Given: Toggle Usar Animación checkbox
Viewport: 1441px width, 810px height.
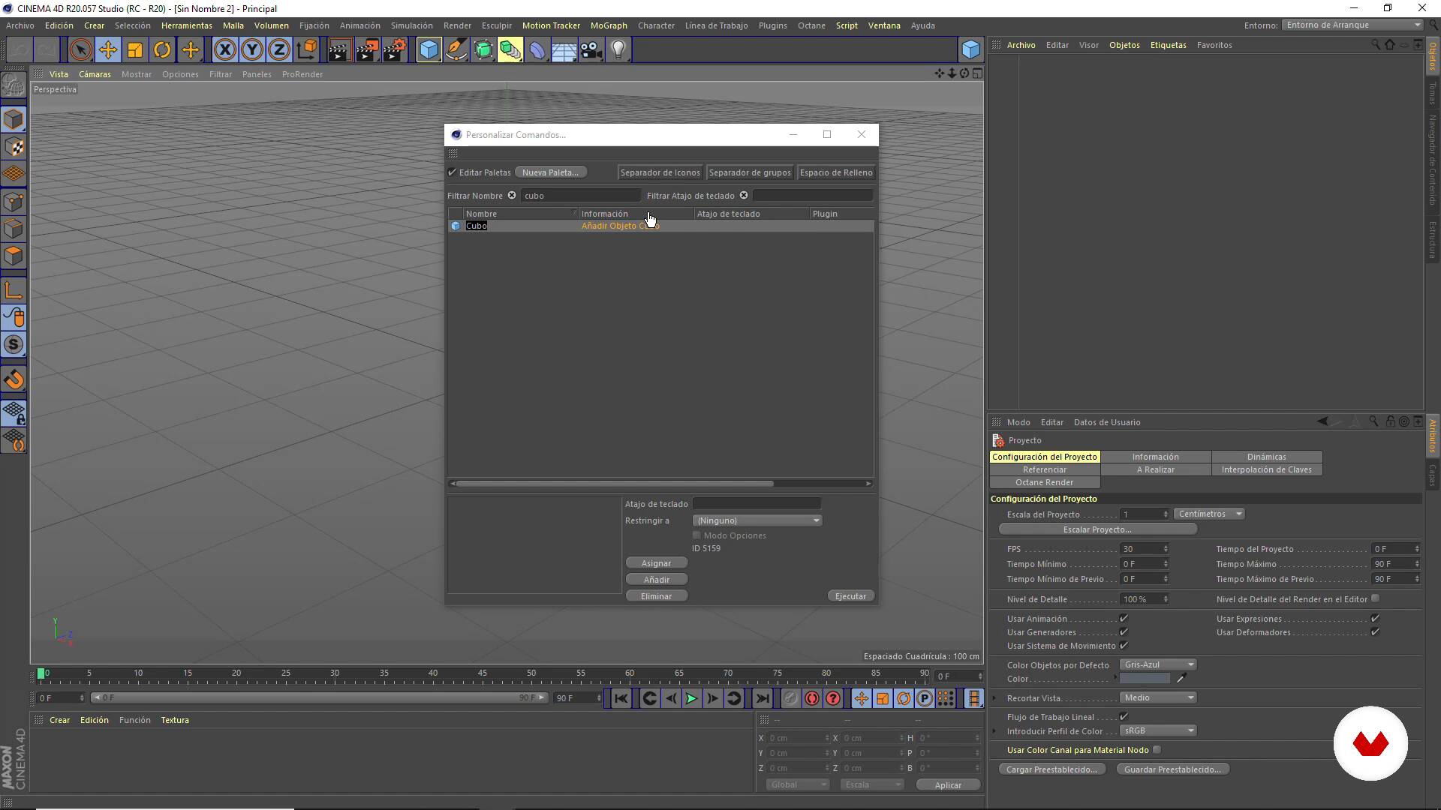Looking at the screenshot, I should 1124,619.
